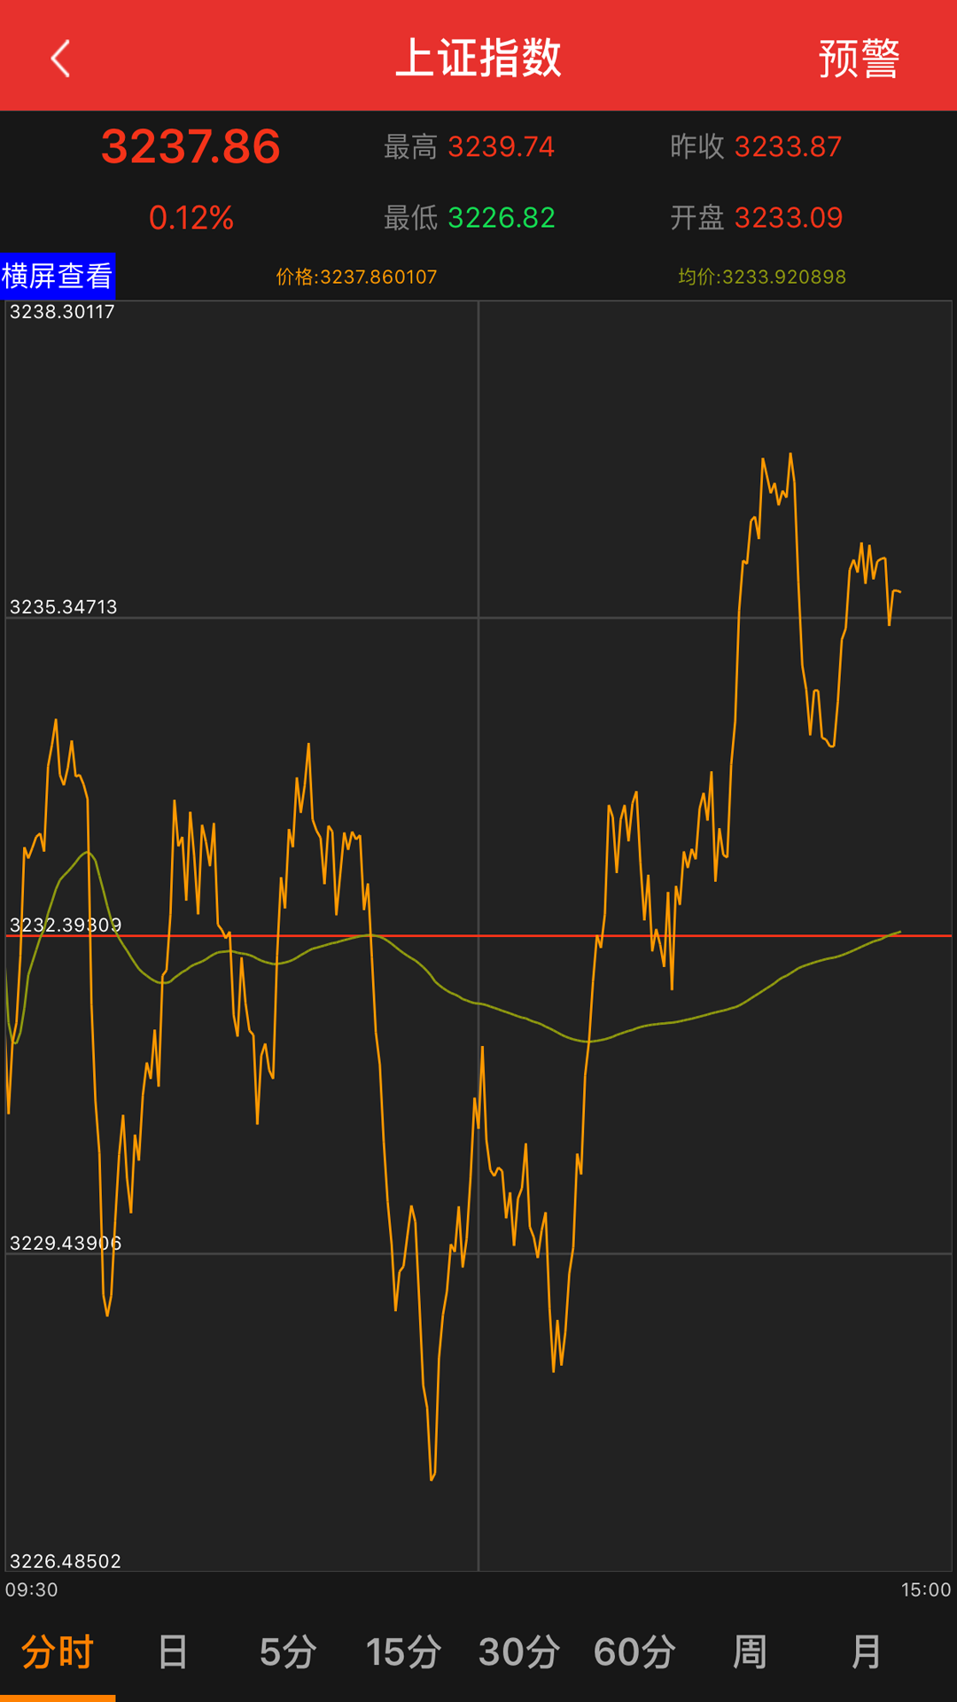Tap the 最高 3239.74 high value

click(x=469, y=146)
